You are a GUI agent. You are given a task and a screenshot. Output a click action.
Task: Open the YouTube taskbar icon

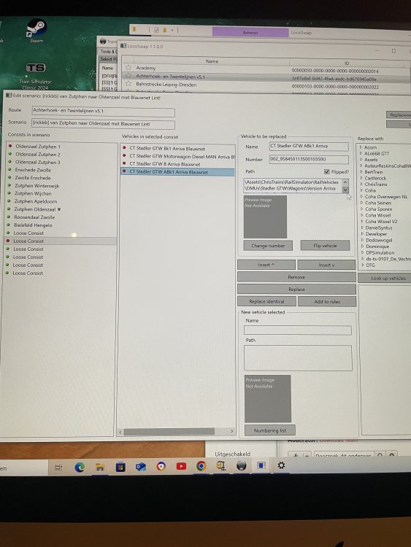(181, 467)
